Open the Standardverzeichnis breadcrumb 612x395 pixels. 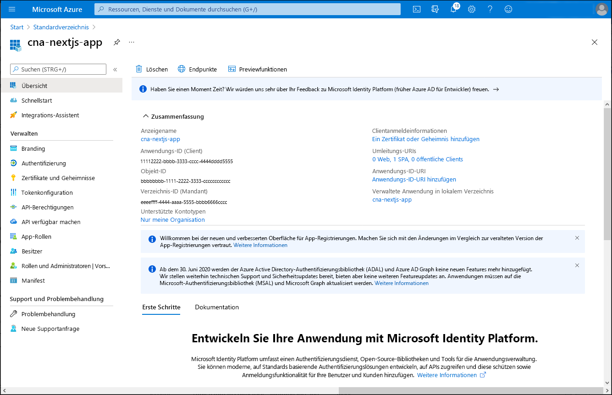(61, 27)
